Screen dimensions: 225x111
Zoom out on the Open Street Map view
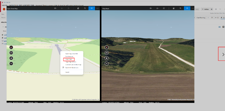coord(11,64)
